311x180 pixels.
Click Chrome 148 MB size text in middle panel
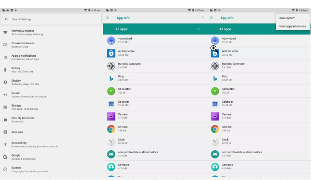(x=122, y=131)
